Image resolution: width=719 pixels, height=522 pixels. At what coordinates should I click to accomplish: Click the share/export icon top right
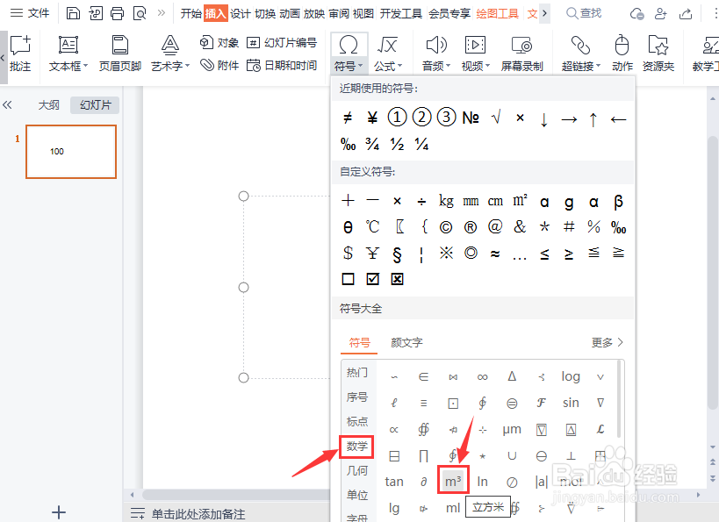click(686, 14)
